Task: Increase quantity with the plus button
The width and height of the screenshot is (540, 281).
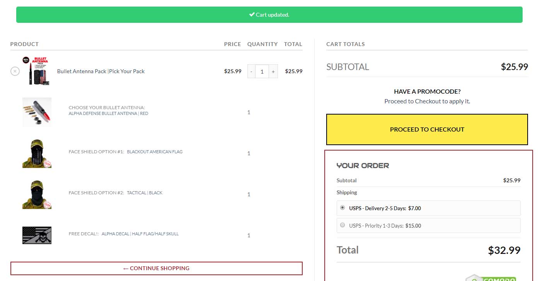Action: (x=273, y=72)
